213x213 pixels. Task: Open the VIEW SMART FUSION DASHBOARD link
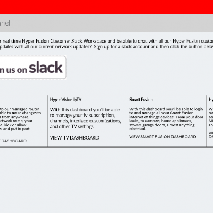163,137
